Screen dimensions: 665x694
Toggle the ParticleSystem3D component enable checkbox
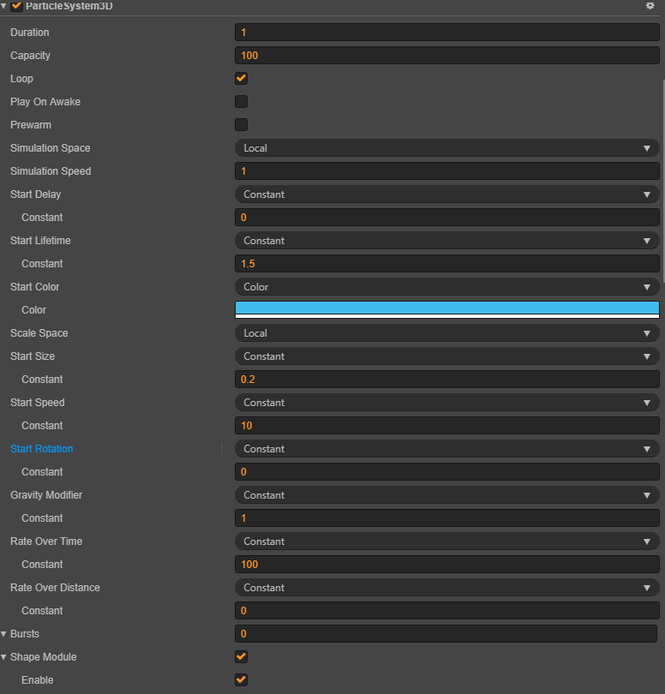point(17,6)
